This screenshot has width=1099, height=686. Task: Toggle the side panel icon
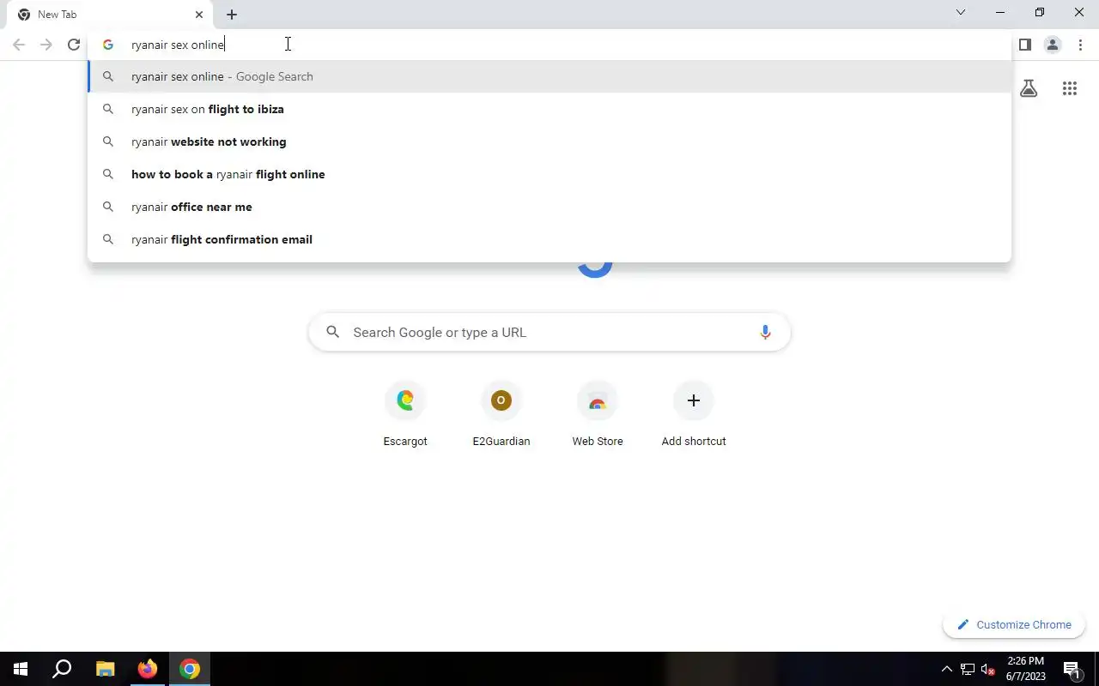pos(1025,45)
